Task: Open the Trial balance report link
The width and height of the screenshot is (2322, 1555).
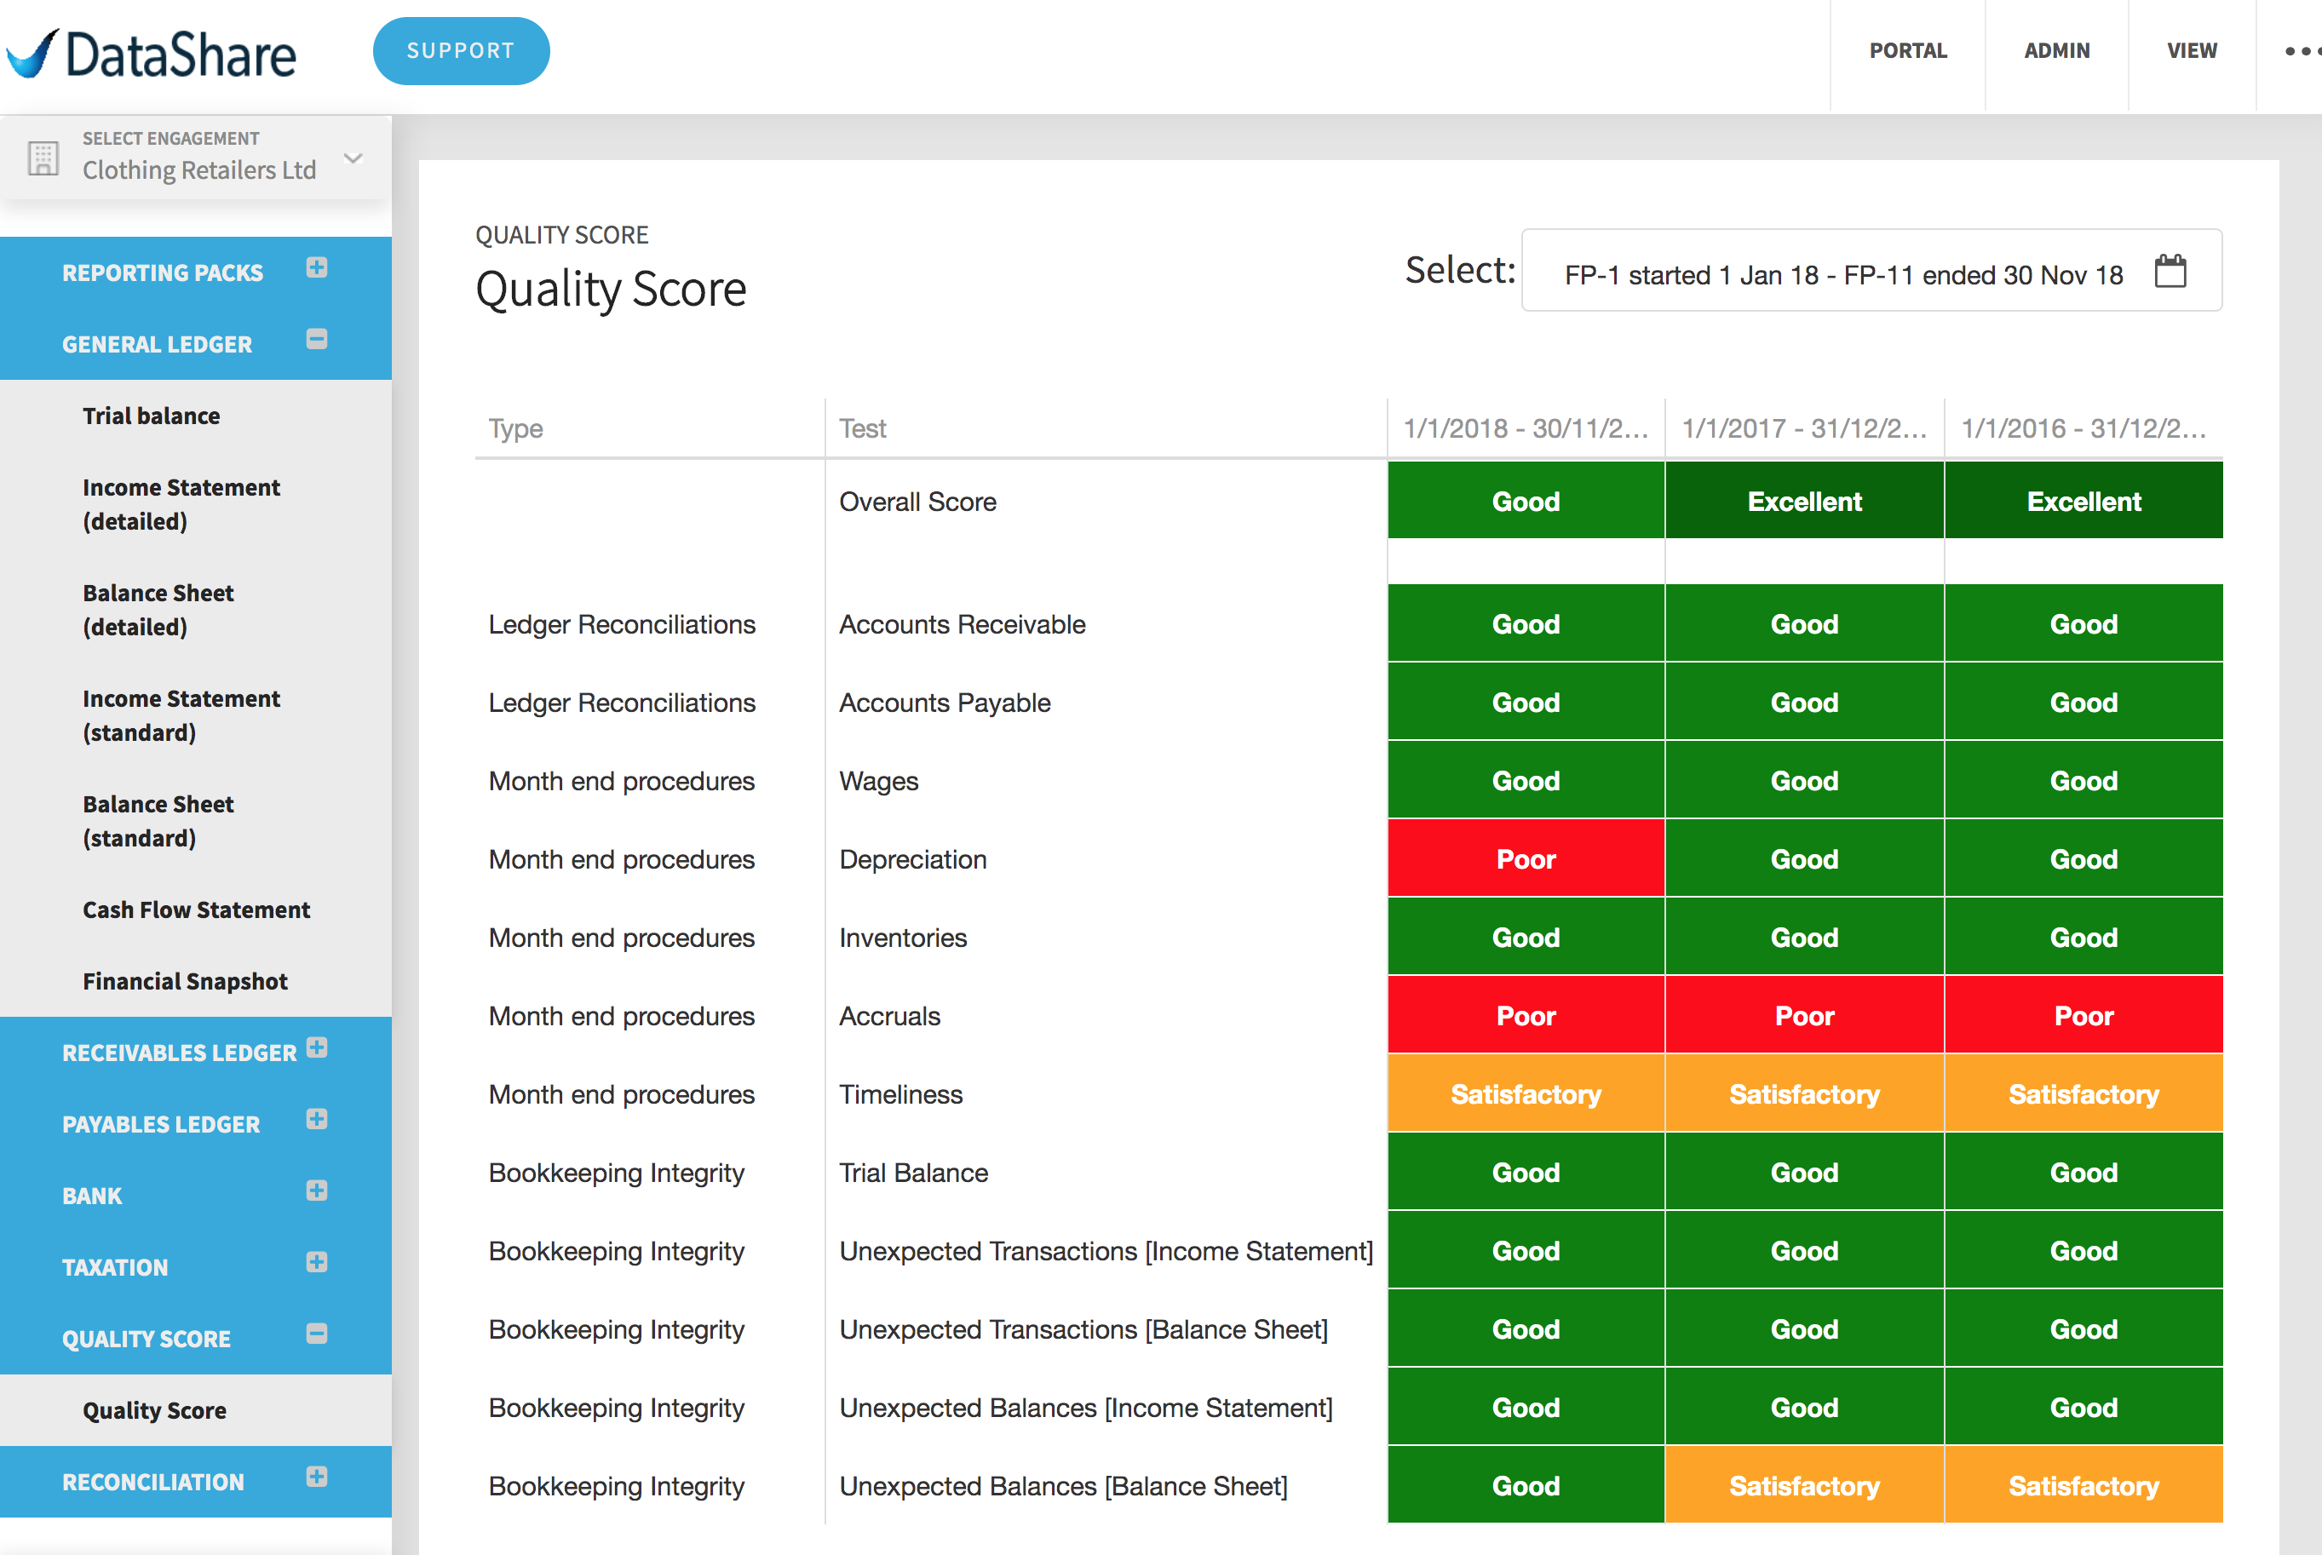Action: click(152, 416)
